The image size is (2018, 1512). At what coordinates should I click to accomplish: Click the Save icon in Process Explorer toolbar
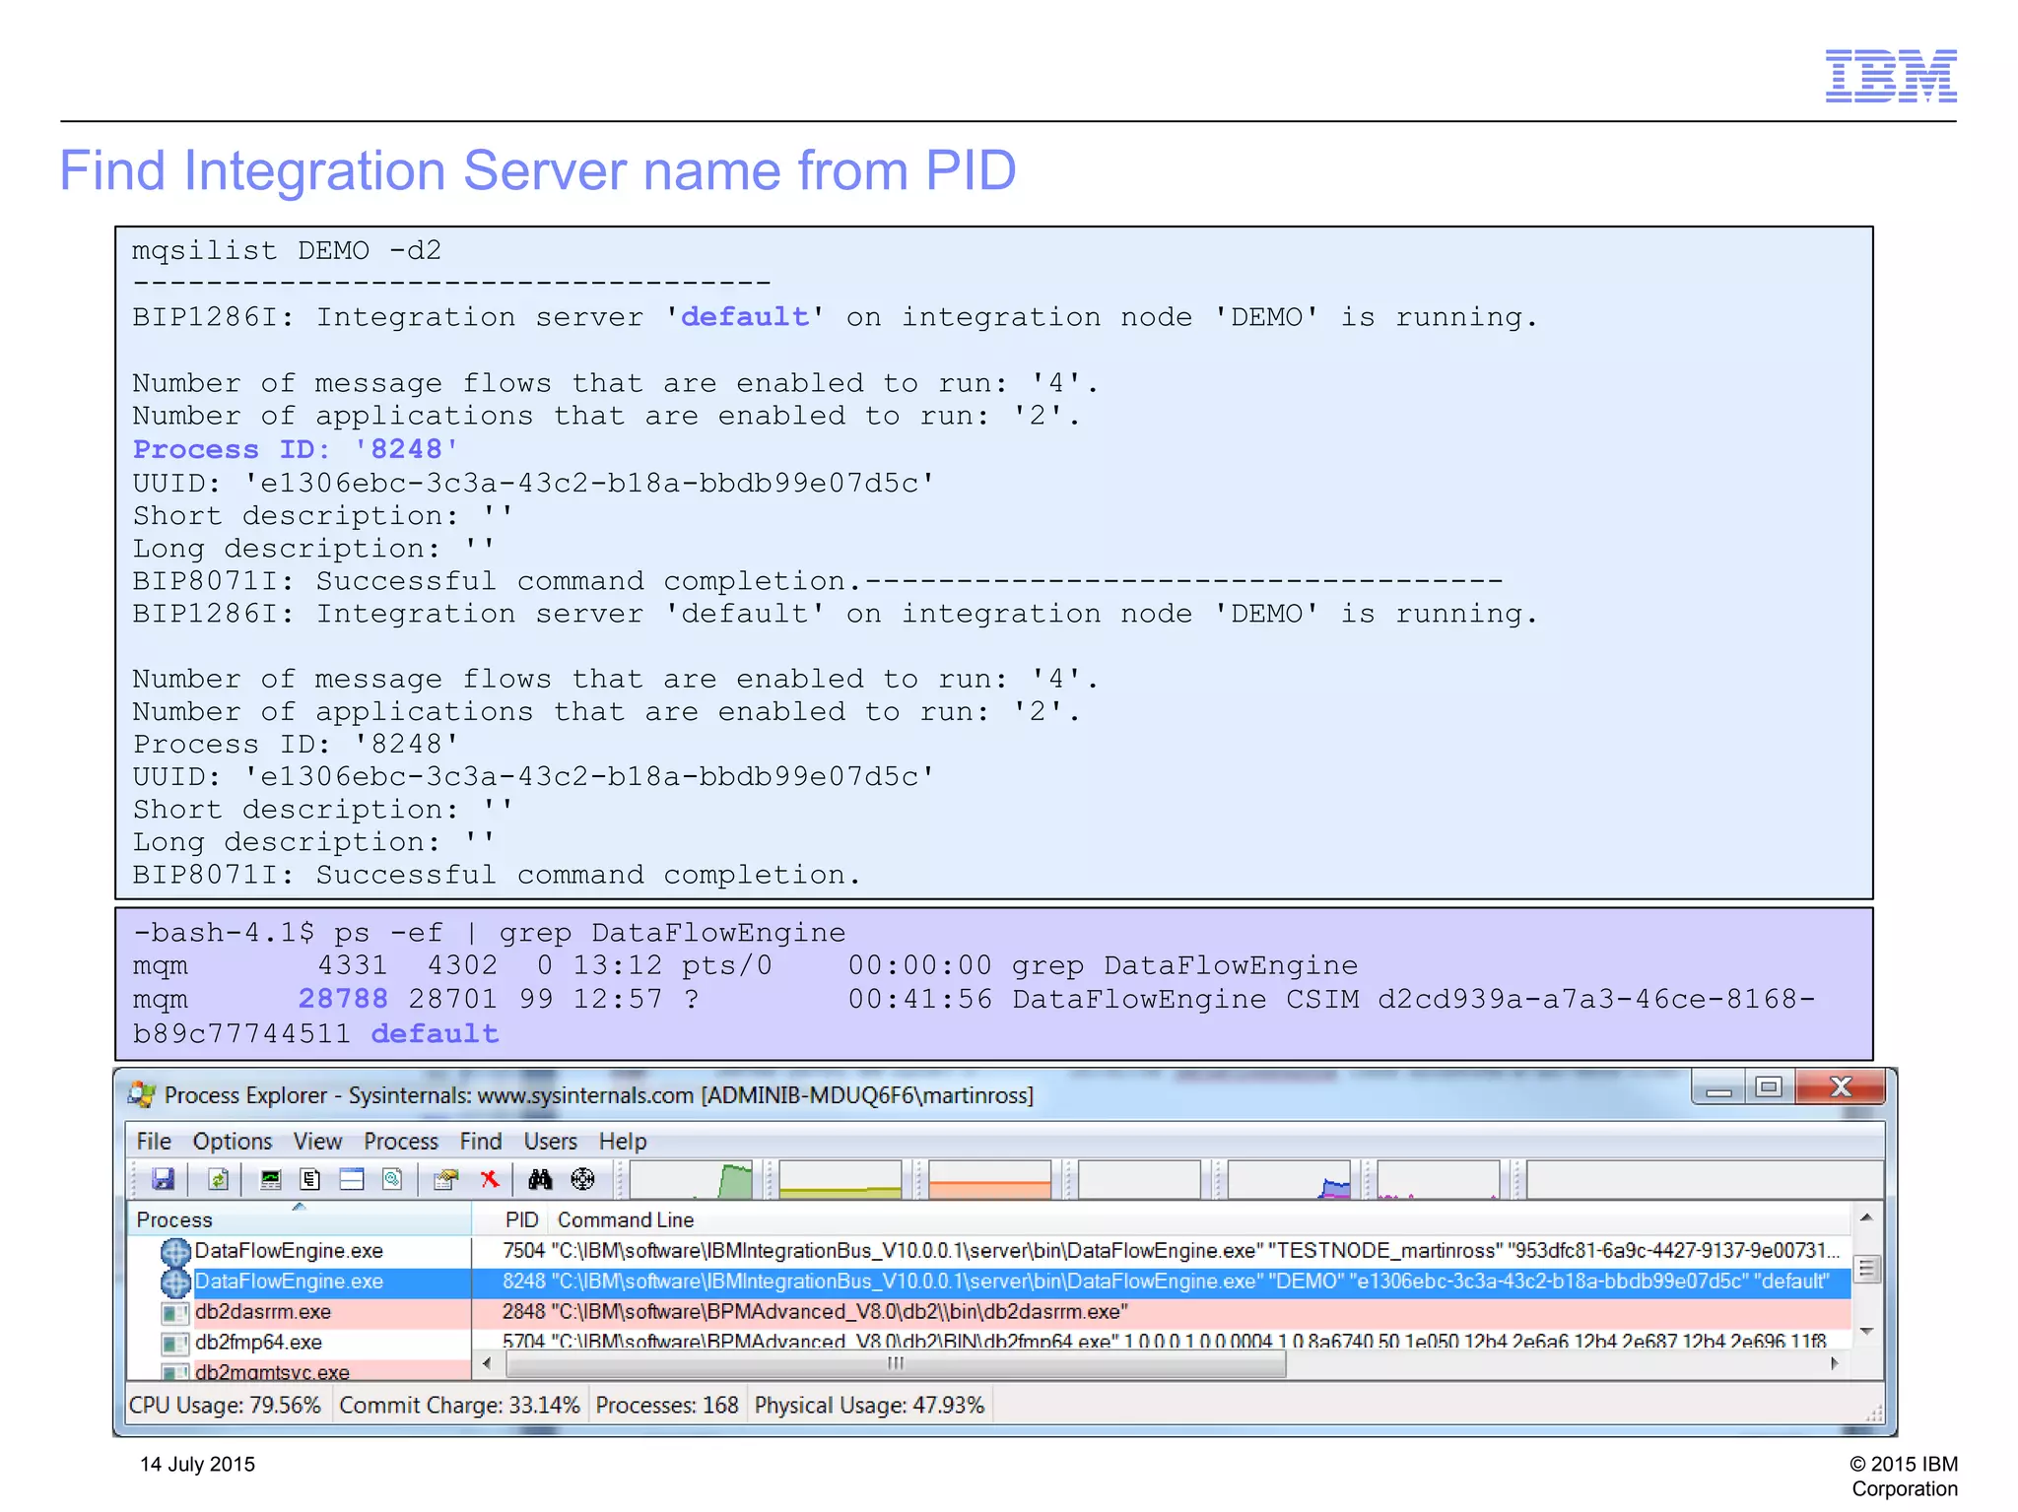click(x=163, y=1179)
